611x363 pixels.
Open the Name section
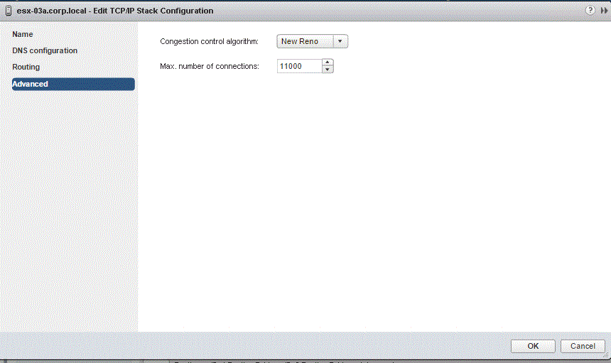point(23,34)
